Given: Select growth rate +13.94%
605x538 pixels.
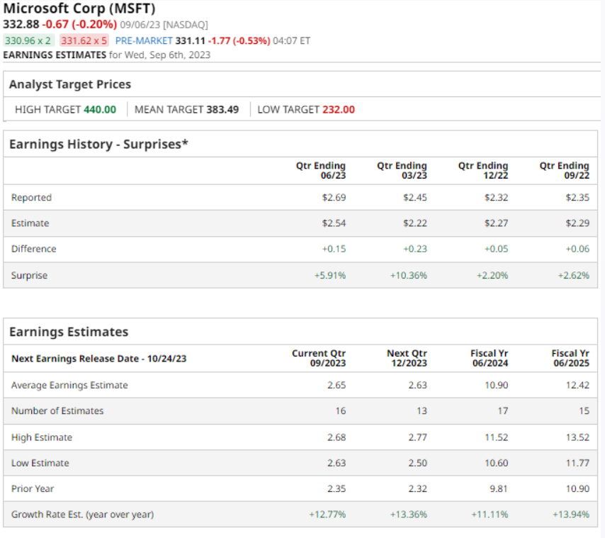Looking at the screenshot, I should (x=571, y=515).
